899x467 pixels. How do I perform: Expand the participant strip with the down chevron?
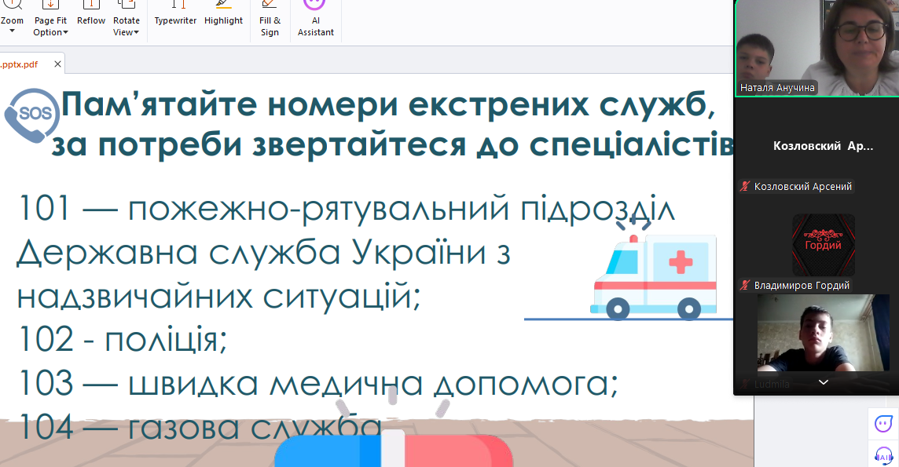point(824,381)
